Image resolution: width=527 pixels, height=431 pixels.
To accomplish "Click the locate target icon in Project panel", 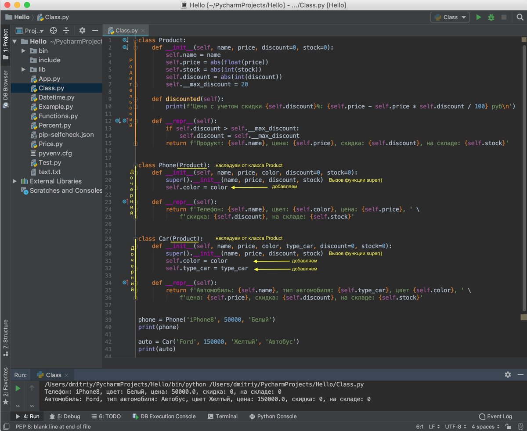I will click(54, 31).
